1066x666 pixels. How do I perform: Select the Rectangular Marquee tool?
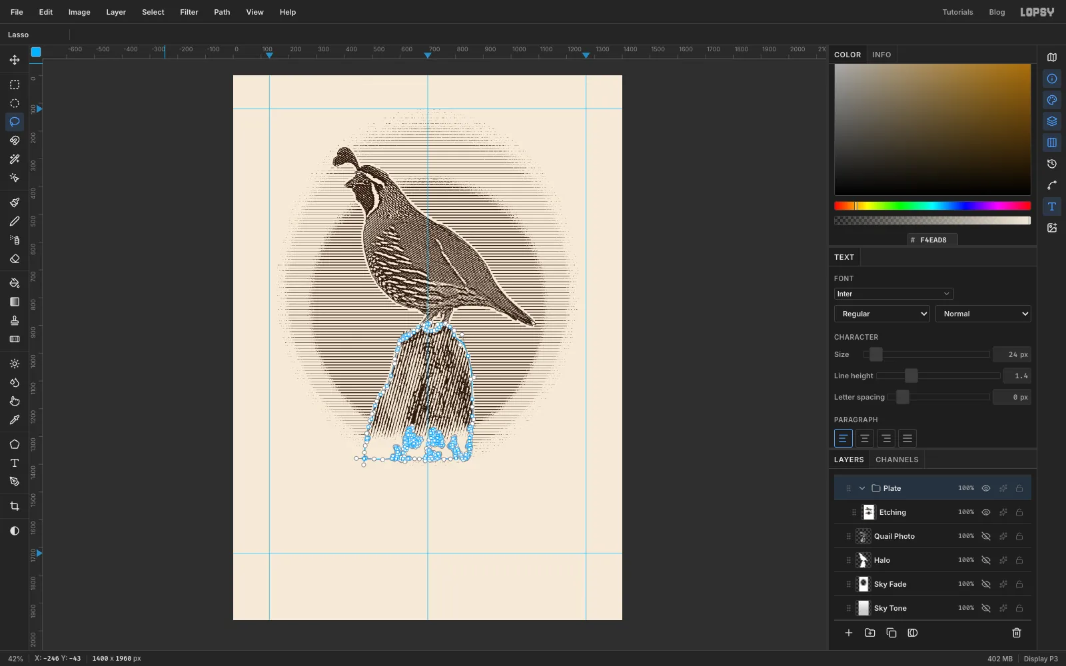(x=15, y=85)
